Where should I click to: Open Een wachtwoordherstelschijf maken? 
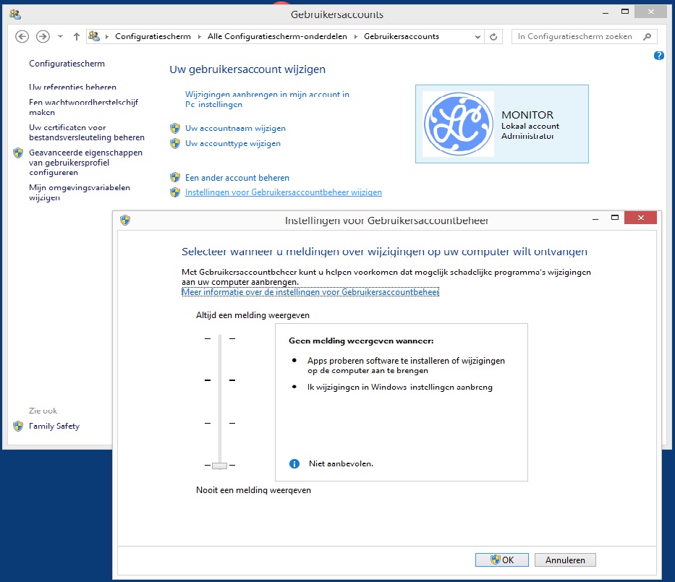[x=83, y=107]
